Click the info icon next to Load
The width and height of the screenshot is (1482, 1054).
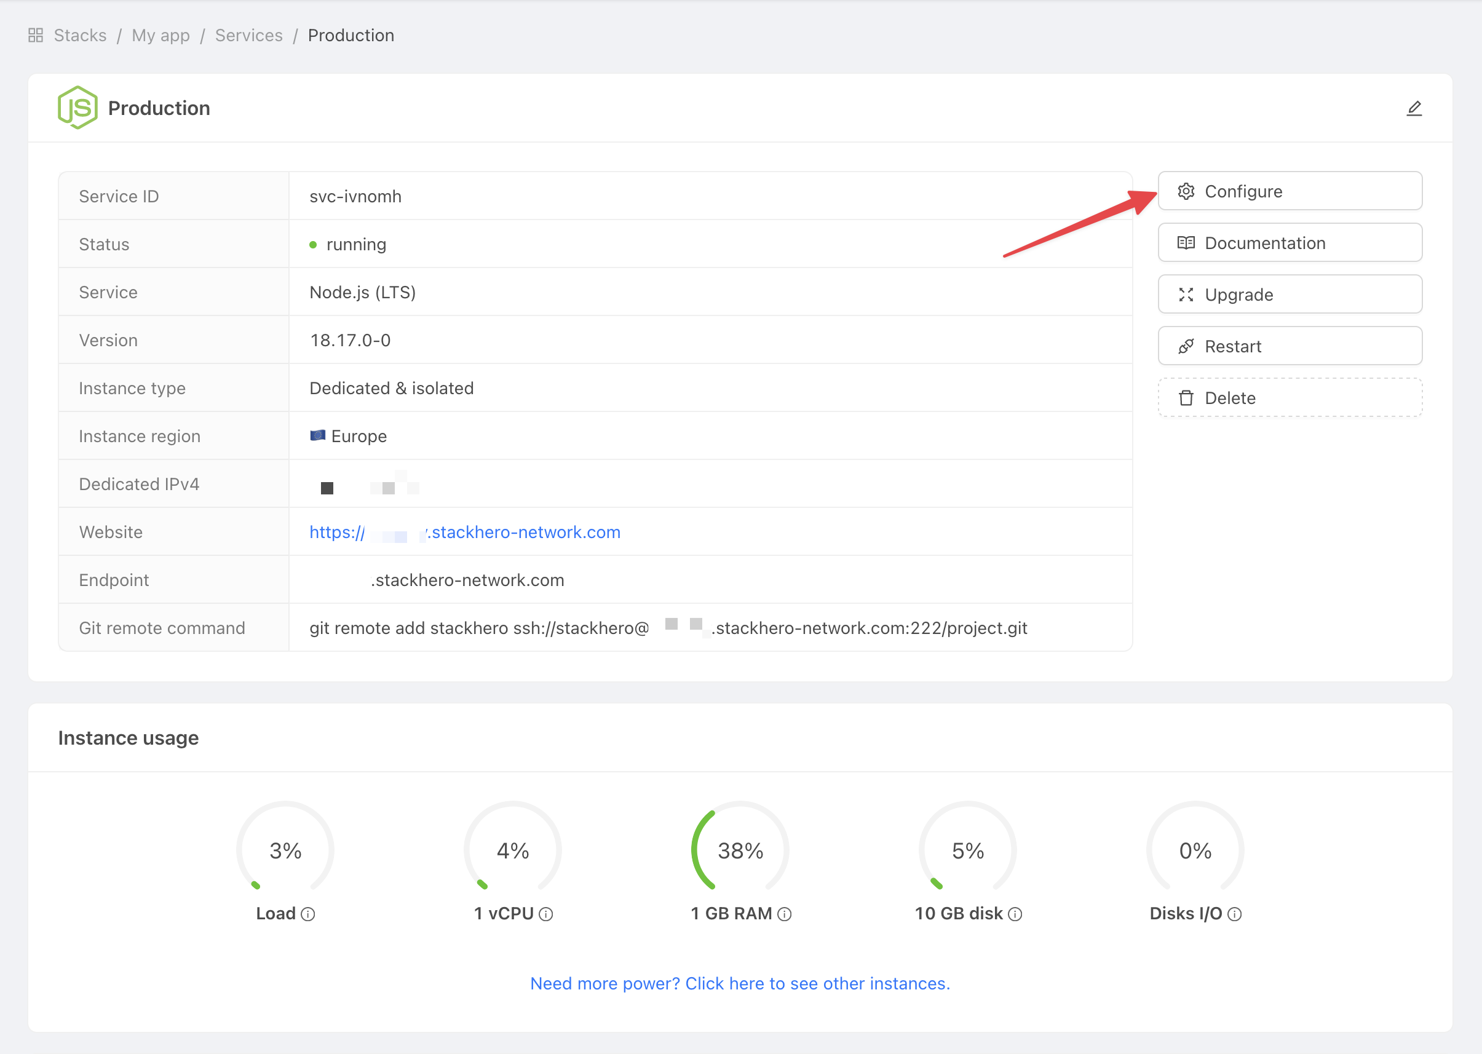click(307, 914)
